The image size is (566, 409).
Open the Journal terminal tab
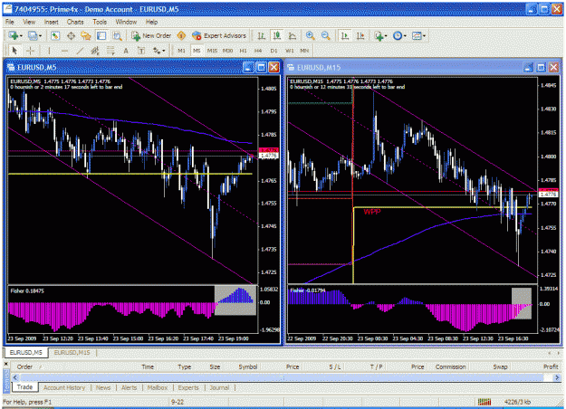coord(219,387)
